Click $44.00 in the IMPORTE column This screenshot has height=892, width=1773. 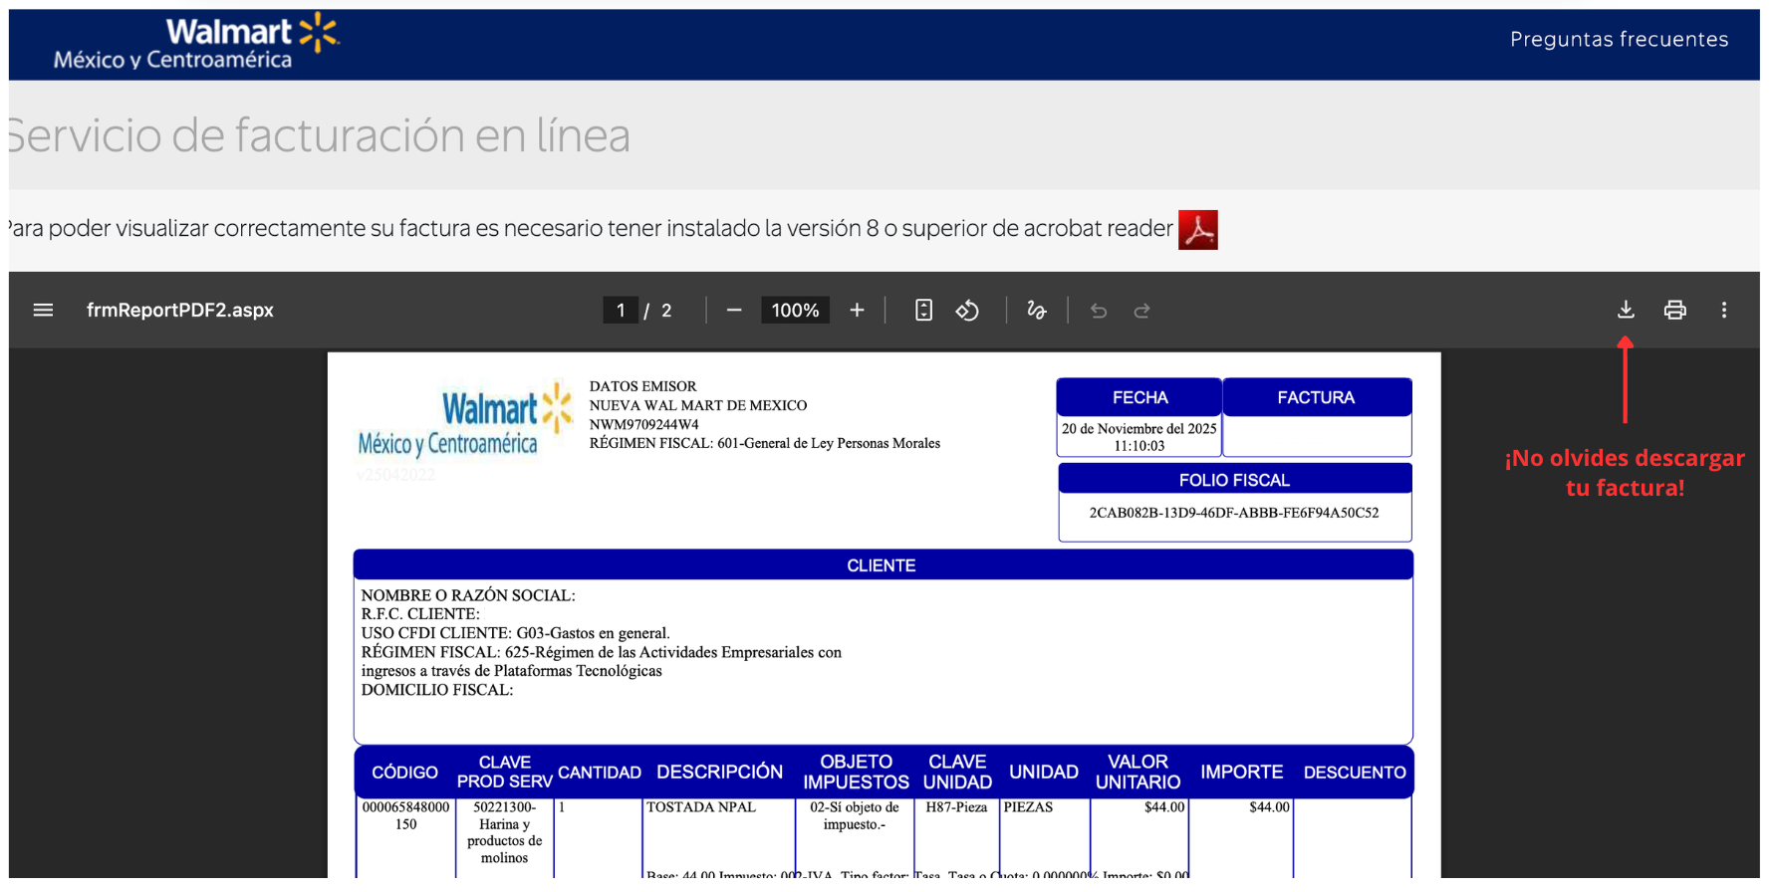(x=1269, y=807)
